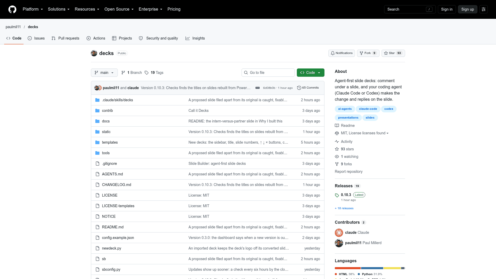Click the Notifications button

pyautogui.click(x=342, y=53)
